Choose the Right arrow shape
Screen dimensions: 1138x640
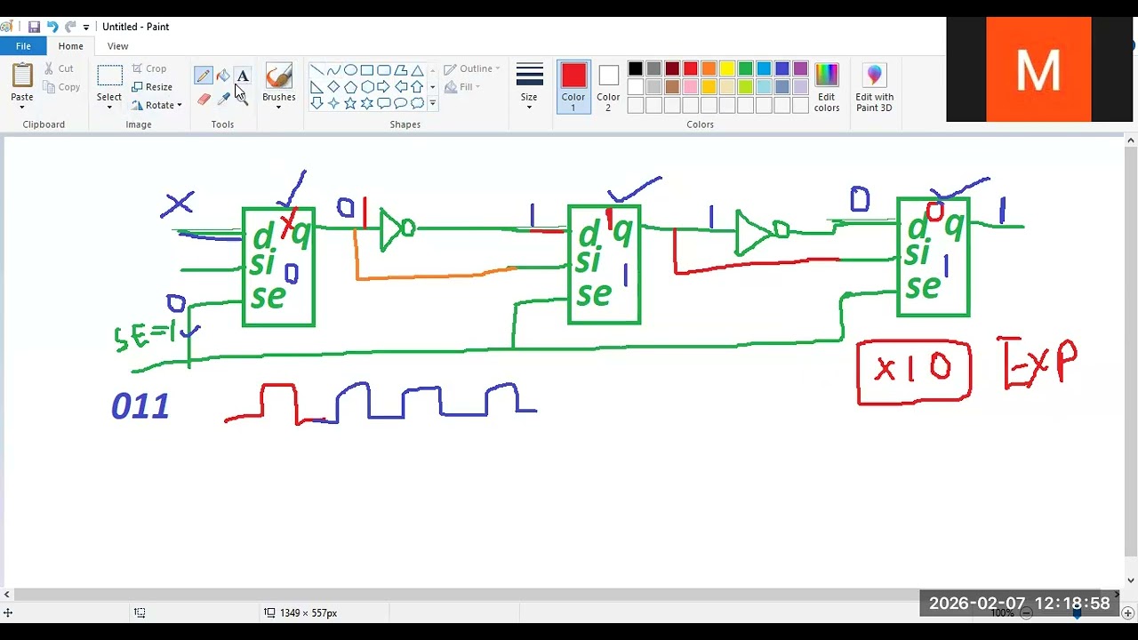[384, 87]
